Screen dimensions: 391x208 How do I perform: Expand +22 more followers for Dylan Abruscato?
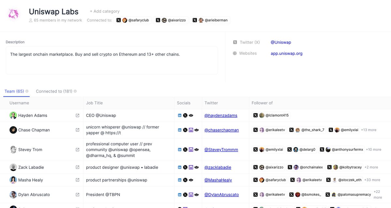coord(377,195)
